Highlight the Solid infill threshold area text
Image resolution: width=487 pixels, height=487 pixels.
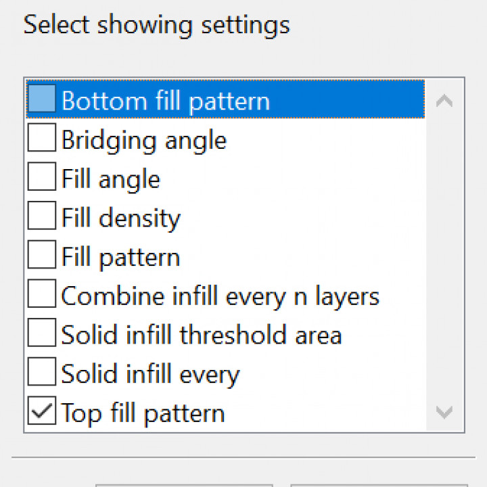202,335
